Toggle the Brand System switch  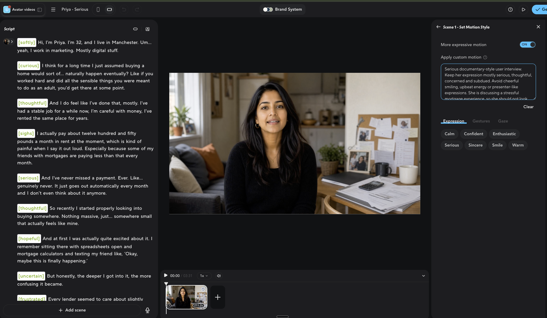268,10
